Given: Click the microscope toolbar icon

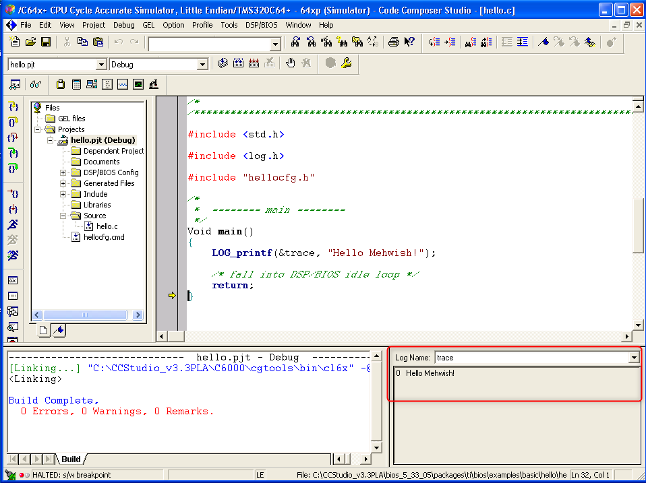Looking at the screenshot, I should click(x=154, y=84).
